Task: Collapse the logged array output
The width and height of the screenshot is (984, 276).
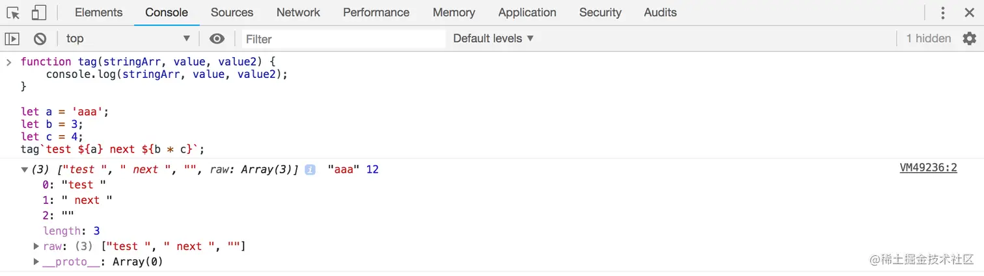Action: 25,169
